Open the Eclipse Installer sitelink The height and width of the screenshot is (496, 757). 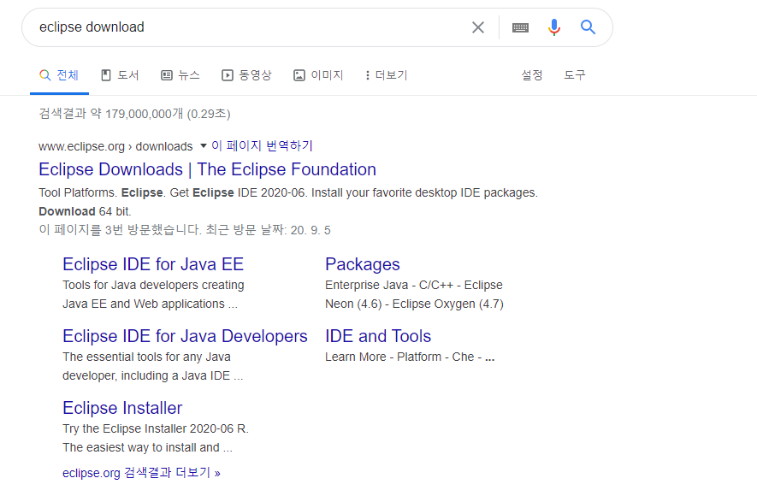tap(122, 408)
